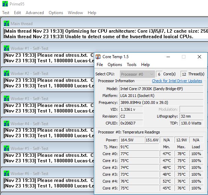The width and height of the screenshot is (208, 195).
Task: Open Core Temp Help menu
Action: tap(145, 65)
